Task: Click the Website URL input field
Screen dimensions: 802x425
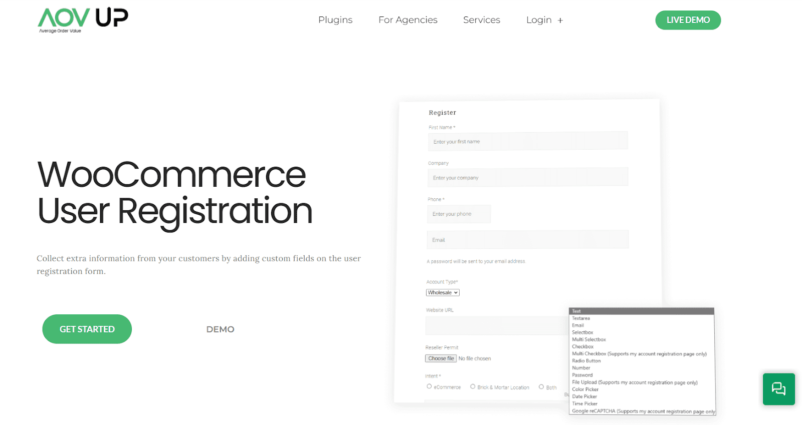Action: (496, 325)
